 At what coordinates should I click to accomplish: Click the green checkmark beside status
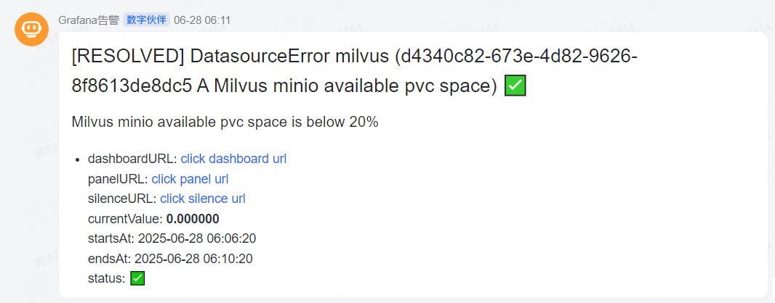click(x=137, y=278)
